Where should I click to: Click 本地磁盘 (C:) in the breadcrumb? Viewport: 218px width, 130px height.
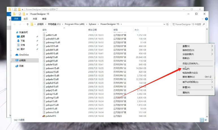54,24
